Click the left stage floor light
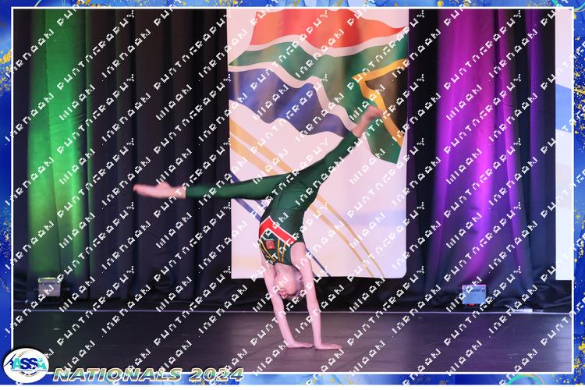585x390 pixels. (48, 287)
